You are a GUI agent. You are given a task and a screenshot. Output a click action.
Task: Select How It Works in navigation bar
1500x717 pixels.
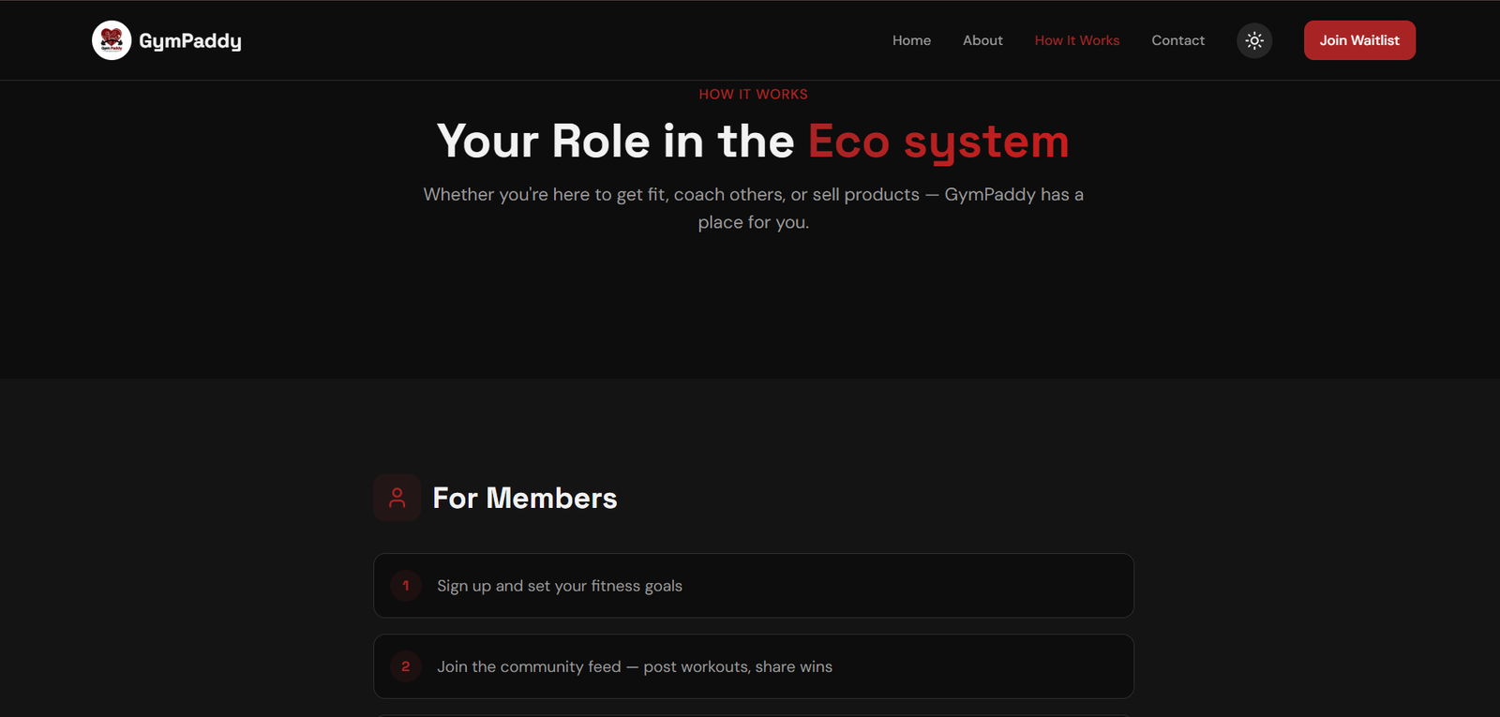1076,40
